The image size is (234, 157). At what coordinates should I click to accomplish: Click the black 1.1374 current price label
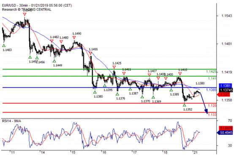226,90
